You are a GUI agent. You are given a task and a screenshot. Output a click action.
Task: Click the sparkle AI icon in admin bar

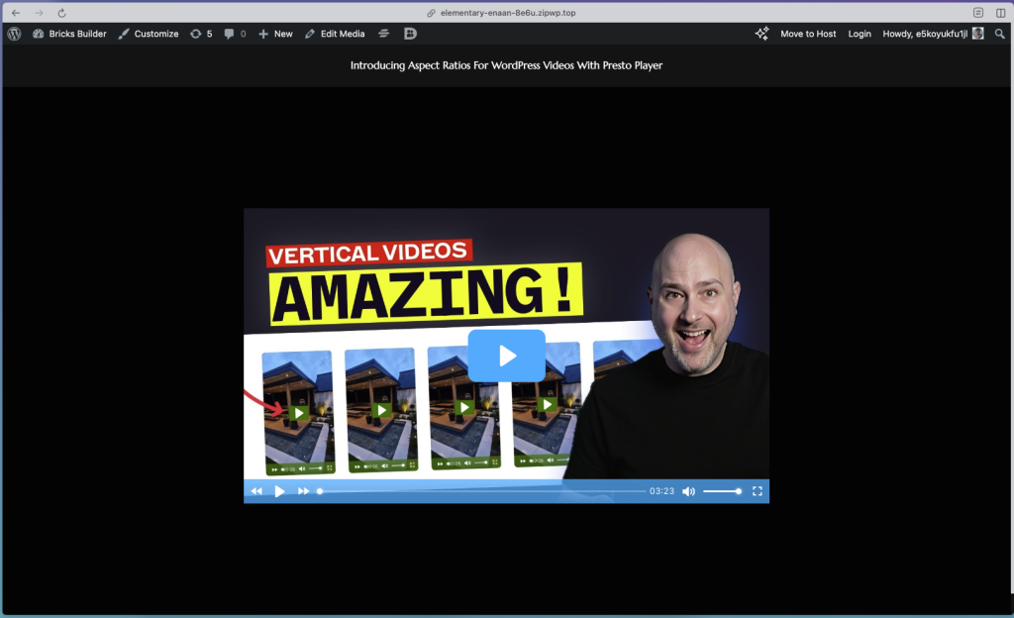(761, 34)
